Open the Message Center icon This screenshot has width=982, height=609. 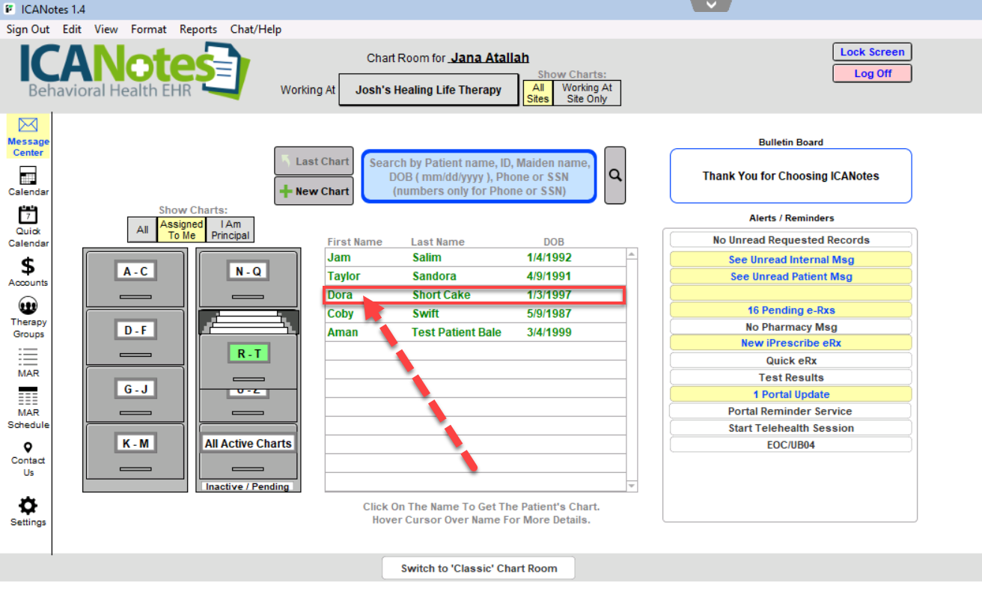click(x=28, y=126)
